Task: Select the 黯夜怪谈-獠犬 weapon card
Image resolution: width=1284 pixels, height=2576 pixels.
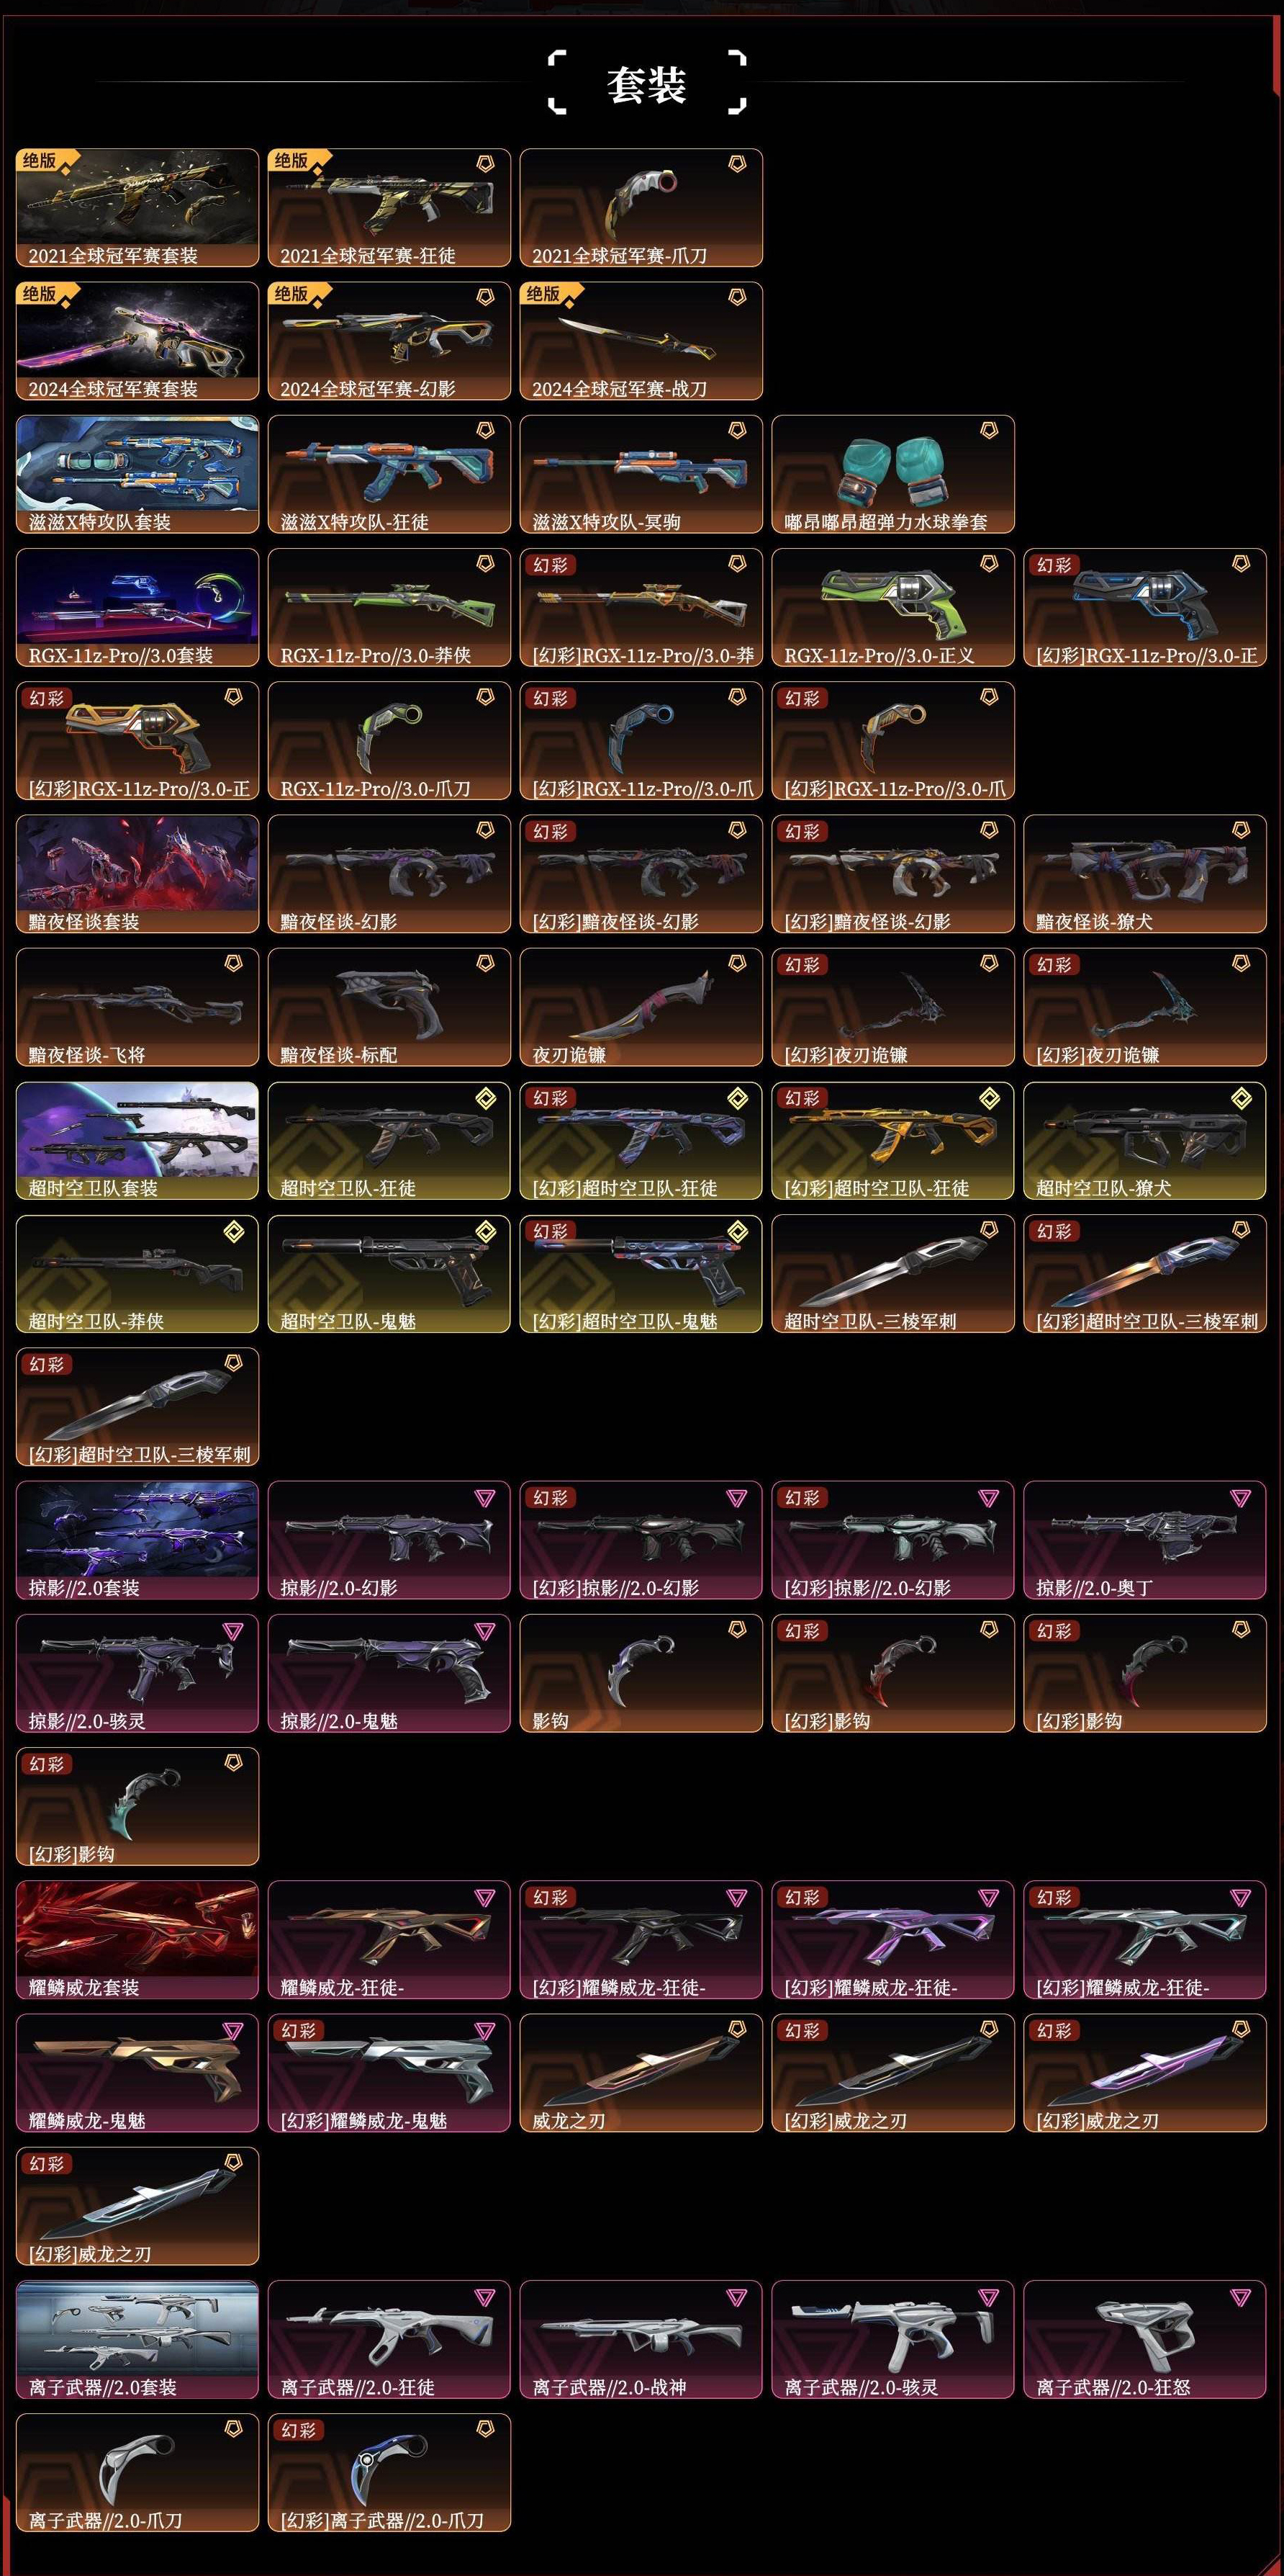Action: click(1144, 874)
